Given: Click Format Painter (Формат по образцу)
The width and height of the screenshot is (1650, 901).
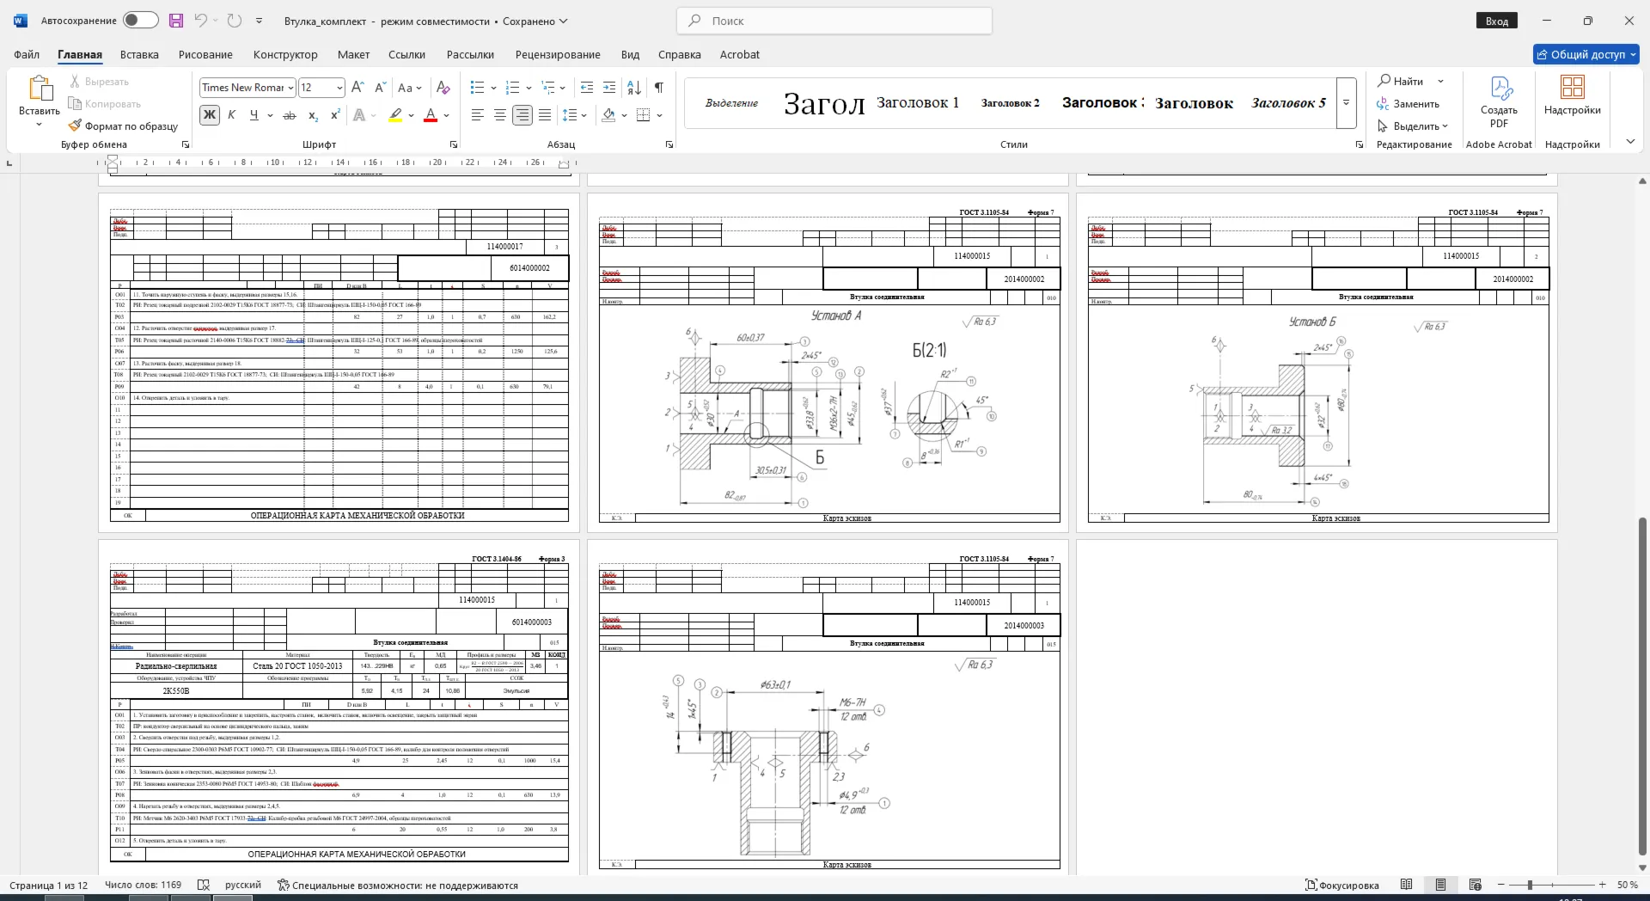Looking at the screenshot, I should pyautogui.click(x=123, y=126).
